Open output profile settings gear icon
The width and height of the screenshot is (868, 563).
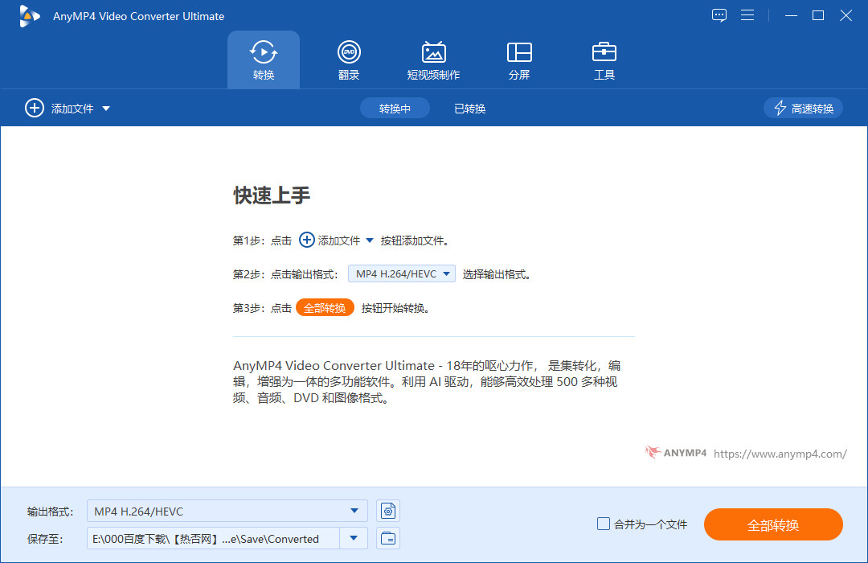pos(388,511)
